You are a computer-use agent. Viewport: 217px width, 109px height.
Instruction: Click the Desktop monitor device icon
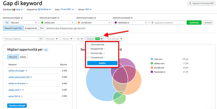point(39,10)
